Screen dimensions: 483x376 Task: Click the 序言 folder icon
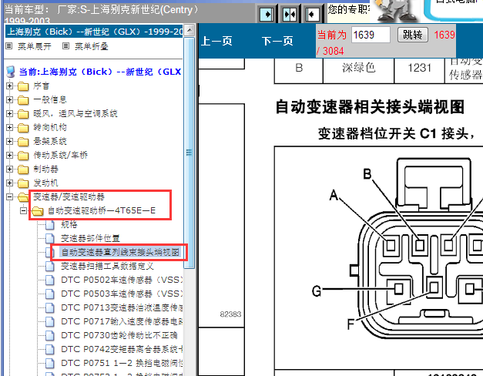(x=23, y=86)
